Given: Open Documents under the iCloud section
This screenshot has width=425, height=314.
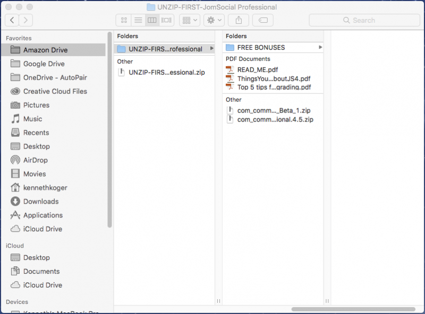Looking at the screenshot, I should tap(54, 271).
